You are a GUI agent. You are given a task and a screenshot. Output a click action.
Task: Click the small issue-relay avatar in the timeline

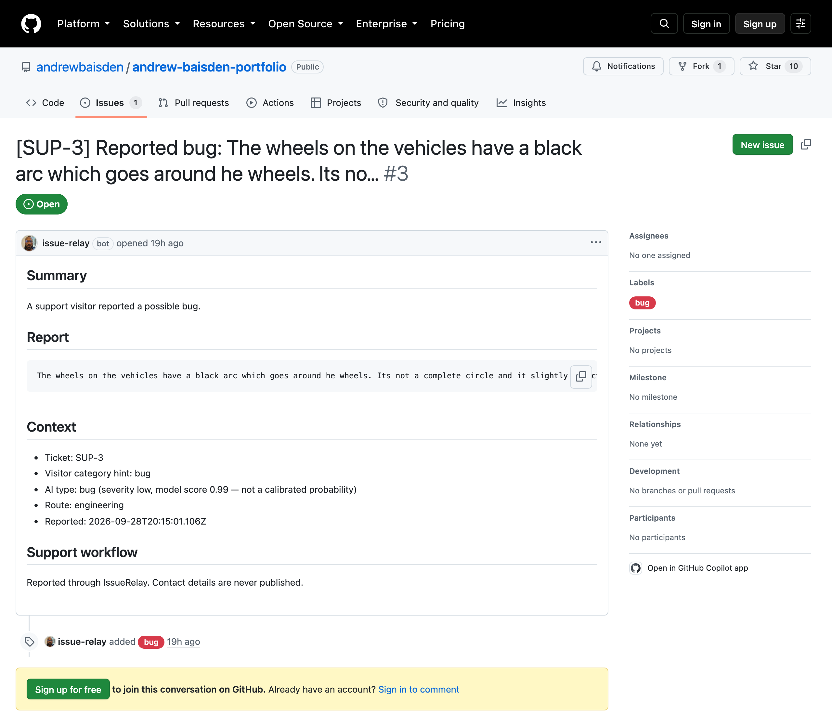point(50,642)
